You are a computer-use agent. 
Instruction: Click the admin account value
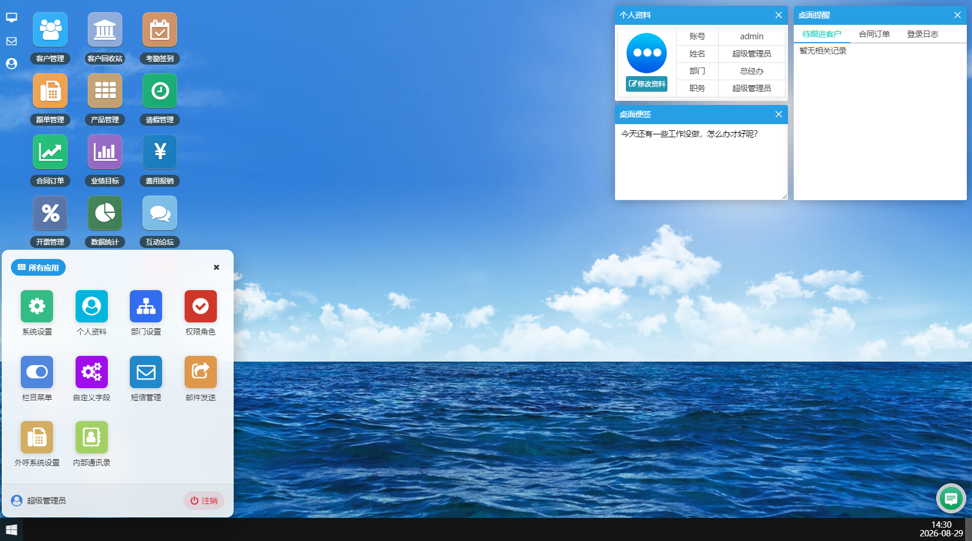752,36
